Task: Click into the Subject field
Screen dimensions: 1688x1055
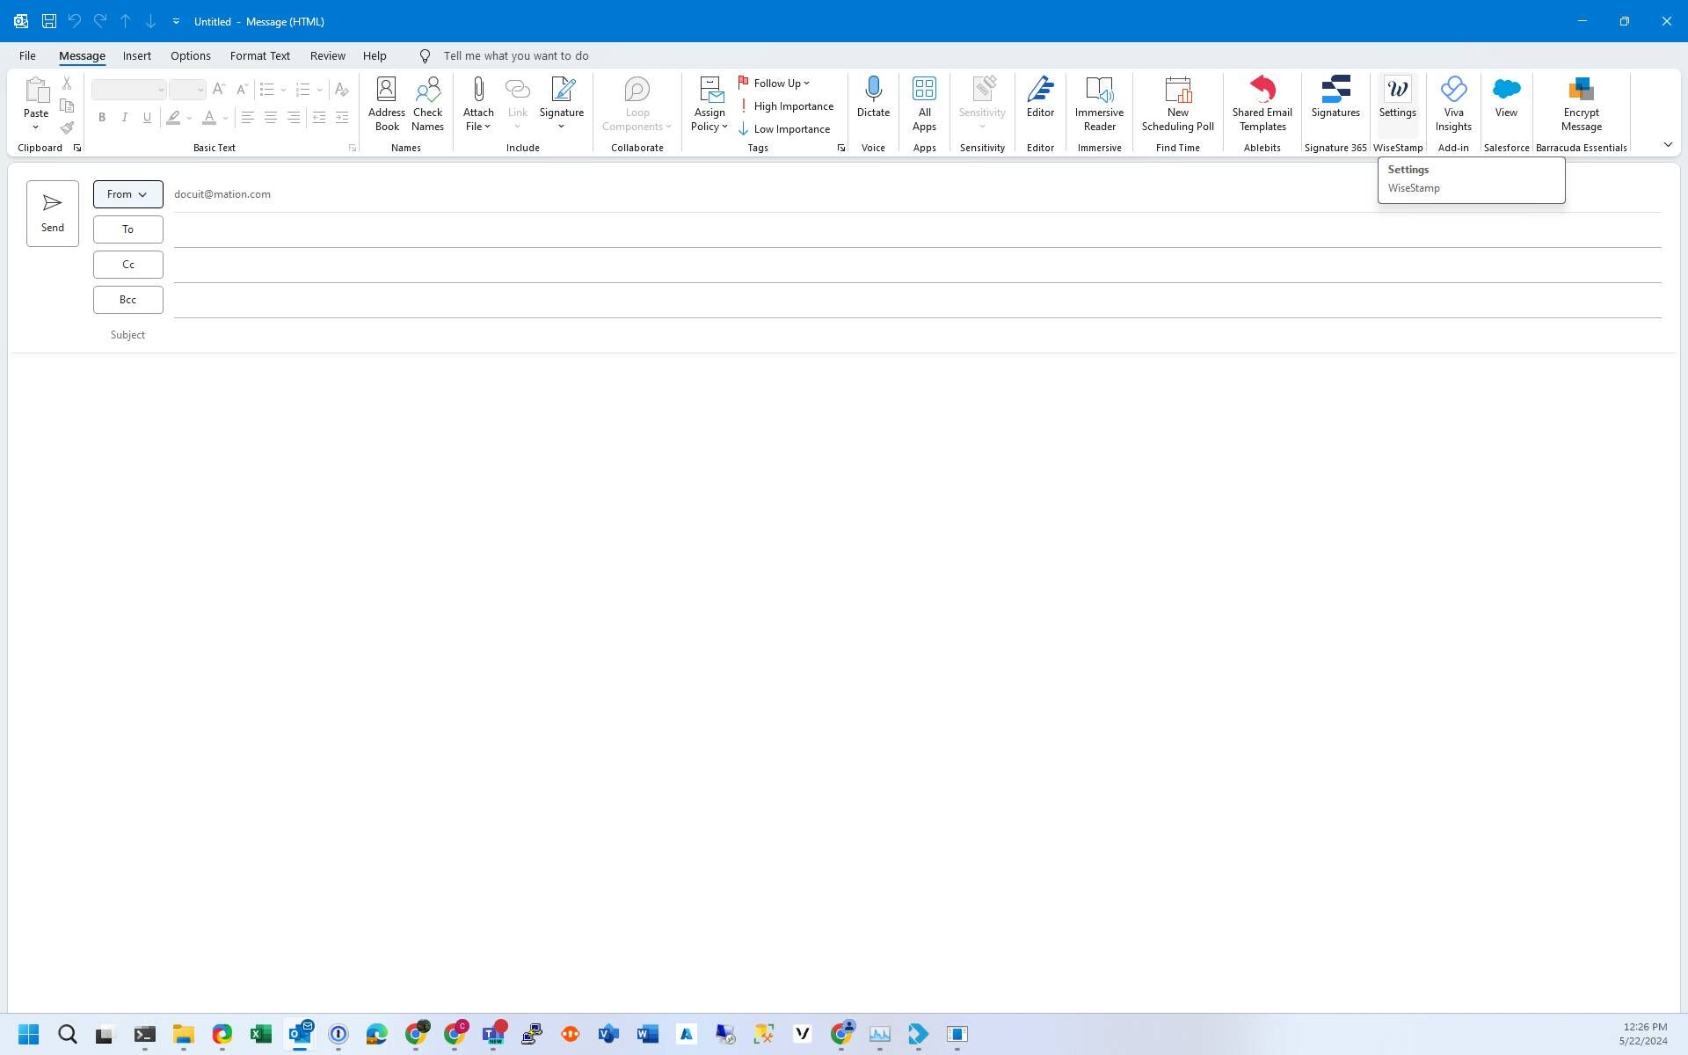Action: 879,335
